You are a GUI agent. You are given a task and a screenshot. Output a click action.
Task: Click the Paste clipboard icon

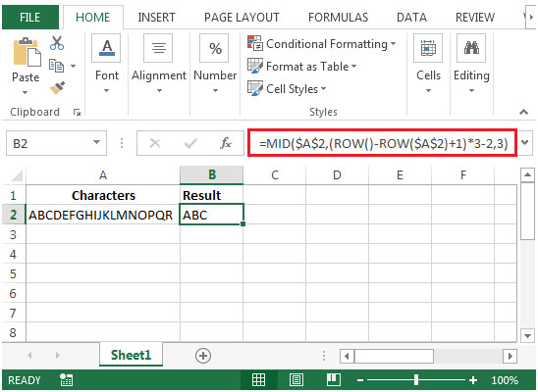(x=27, y=52)
